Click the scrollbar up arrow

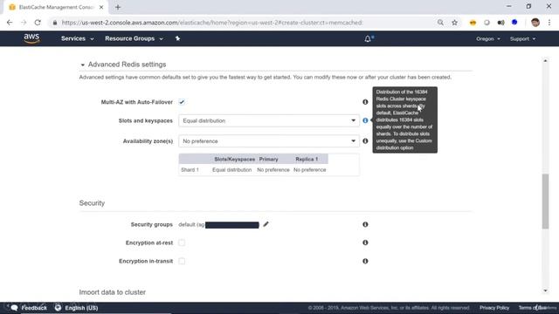pyautogui.click(x=545, y=61)
